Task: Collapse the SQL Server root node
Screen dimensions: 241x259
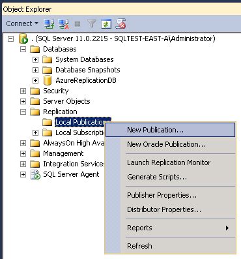Action: pos(10,39)
